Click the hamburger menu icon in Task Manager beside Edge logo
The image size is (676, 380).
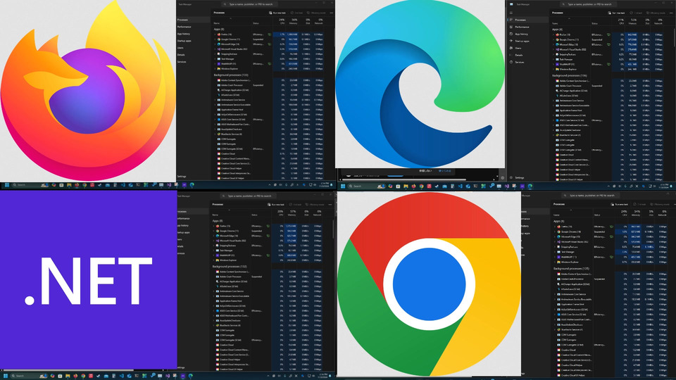(511, 13)
